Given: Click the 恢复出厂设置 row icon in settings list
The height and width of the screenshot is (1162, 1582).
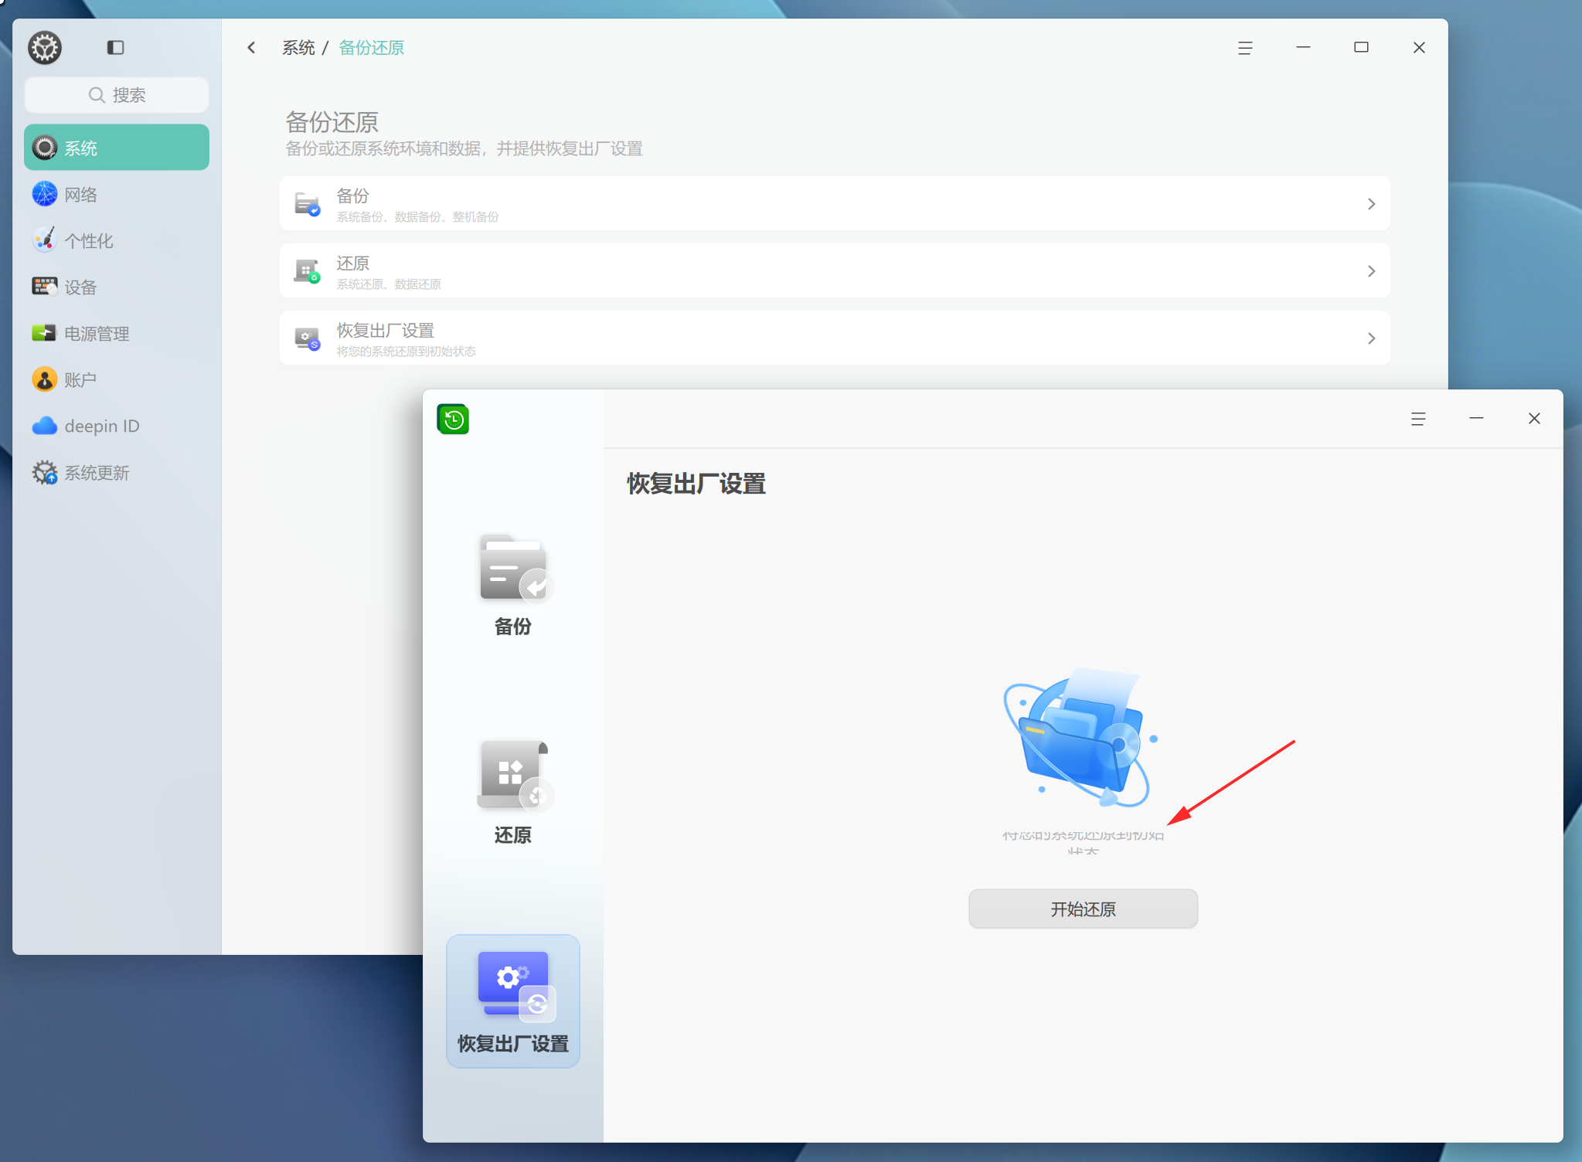Looking at the screenshot, I should (x=308, y=338).
